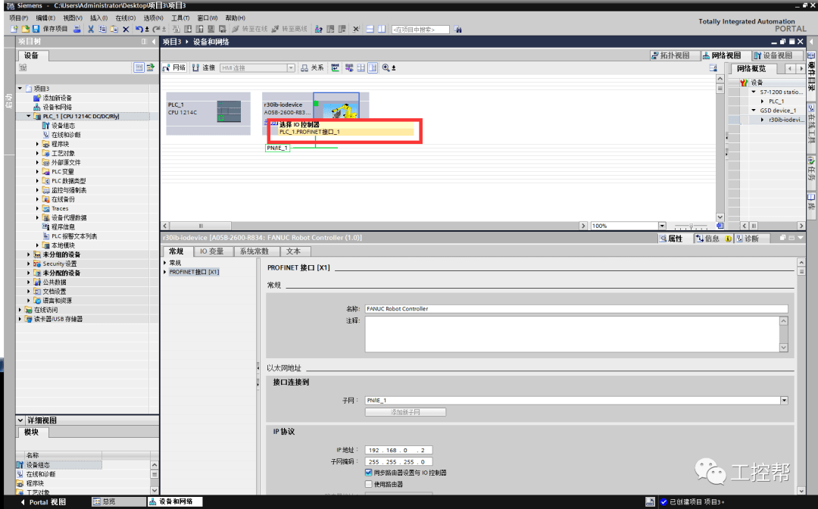Image resolution: width=818 pixels, height=509 pixels.
Task: Click the 总览 overview button in taskbar
Action: pos(118,501)
